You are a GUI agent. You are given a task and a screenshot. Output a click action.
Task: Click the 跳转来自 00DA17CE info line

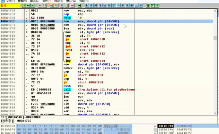[16, 121]
